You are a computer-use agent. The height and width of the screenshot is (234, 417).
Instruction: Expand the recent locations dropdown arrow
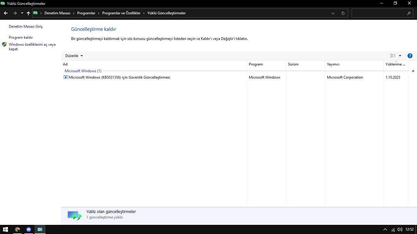pyautogui.click(x=22, y=13)
